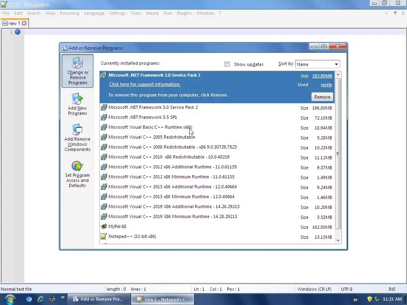Click the 11:21 AM taskbar clock
The image size is (407, 305).
coord(392,299)
